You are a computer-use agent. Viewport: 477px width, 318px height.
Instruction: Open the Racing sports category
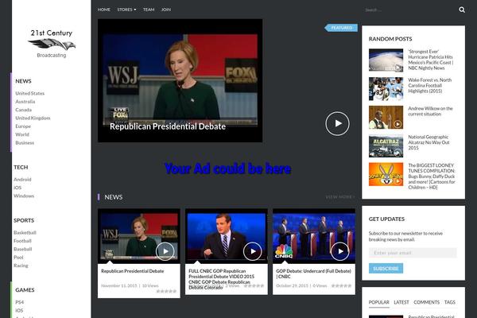(x=21, y=266)
